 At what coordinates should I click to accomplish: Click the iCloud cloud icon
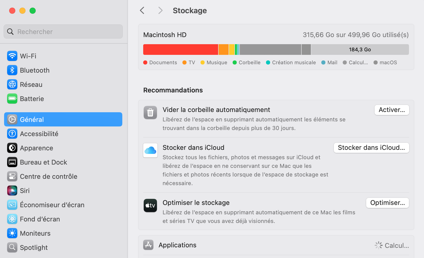[x=150, y=150]
